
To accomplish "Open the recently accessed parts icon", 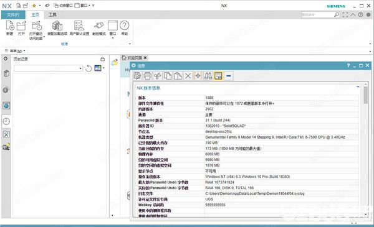I will [37, 25].
